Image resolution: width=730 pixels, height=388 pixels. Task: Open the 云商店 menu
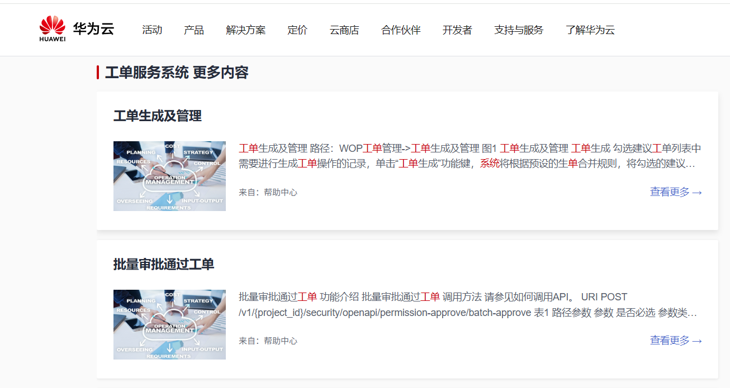point(344,30)
